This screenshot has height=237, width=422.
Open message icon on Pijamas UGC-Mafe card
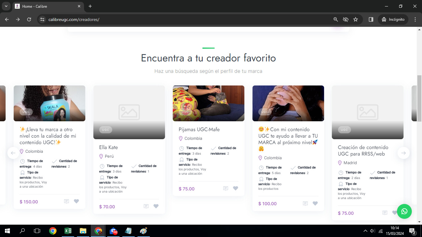[x=226, y=189]
